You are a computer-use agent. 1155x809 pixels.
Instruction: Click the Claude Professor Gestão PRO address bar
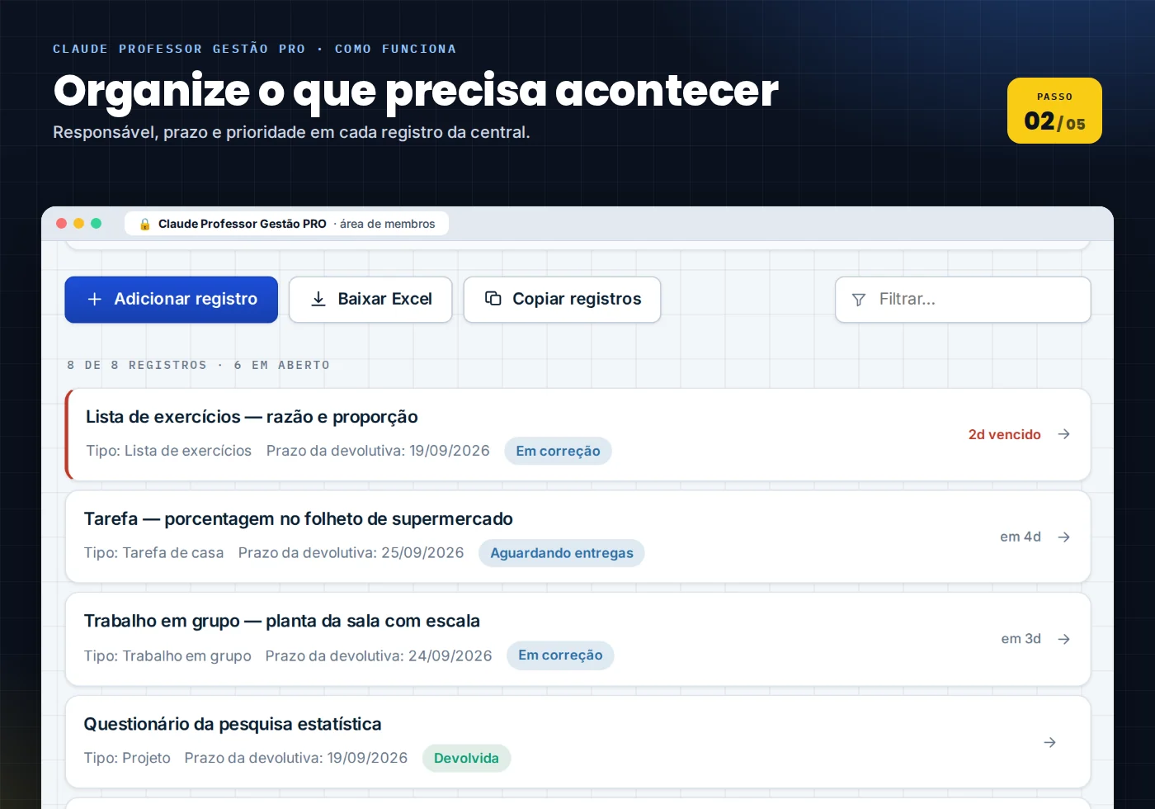[x=286, y=224]
